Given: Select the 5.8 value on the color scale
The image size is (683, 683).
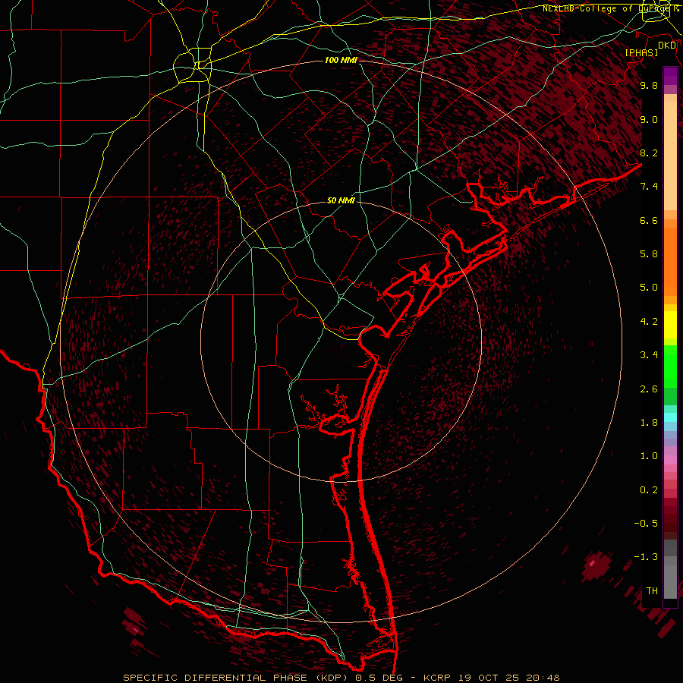Looking at the screenshot, I should point(649,254).
